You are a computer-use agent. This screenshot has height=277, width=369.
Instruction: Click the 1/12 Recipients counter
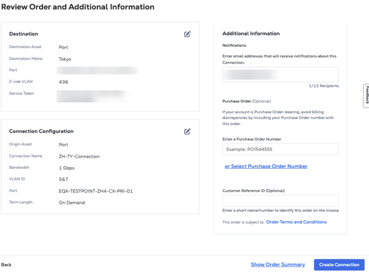coord(323,86)
